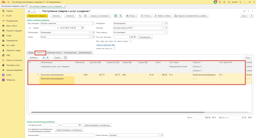Open Контрагент record with its open icon
This screenshot has height=138, width=256.
click(166, 23)
